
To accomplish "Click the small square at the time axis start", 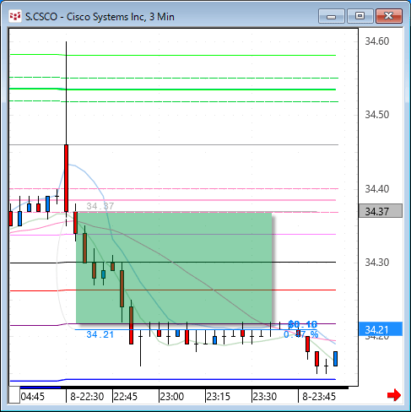I will point(14,395).
